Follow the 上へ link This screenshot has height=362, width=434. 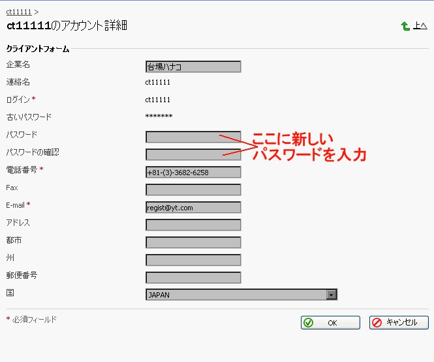point(420,27)
